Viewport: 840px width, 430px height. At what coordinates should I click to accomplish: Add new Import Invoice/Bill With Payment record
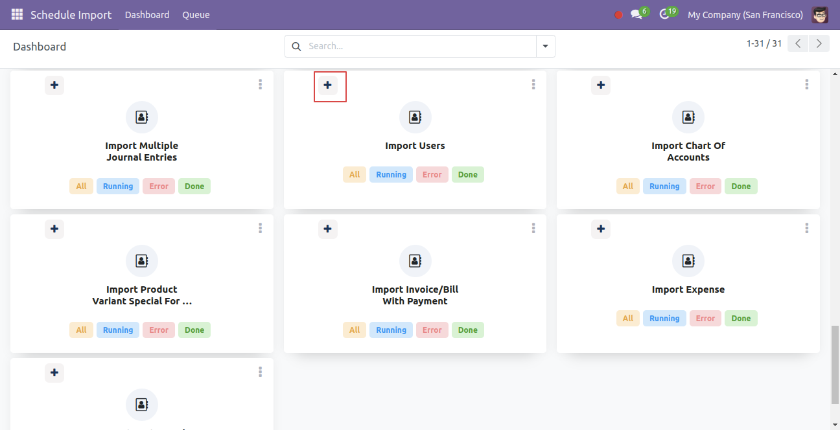(x=328, y=229)
